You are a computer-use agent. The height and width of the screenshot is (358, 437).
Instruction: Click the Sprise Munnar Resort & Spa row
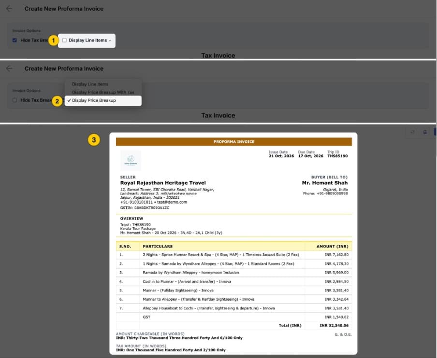234,255
